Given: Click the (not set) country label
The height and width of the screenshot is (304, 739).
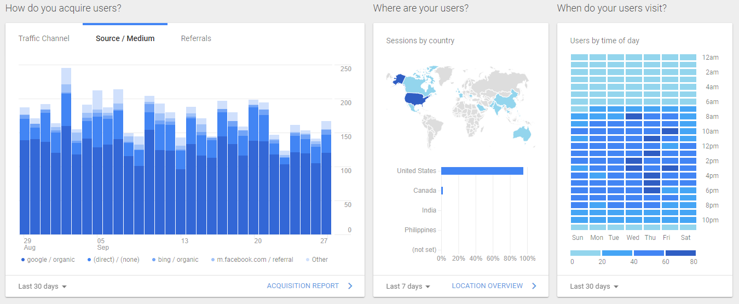Looking at the screenshot, I should tap(423, 250).
